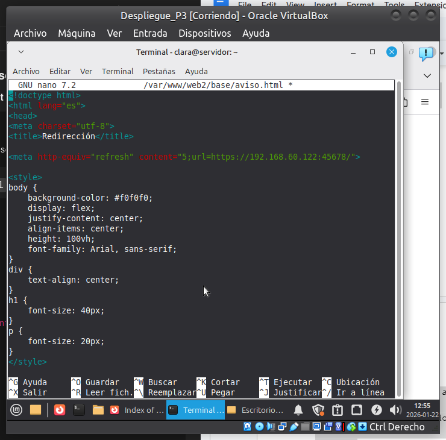This screenshot has width=446, height=440.
Task: Click the Terminal taskbar button
Action: click(196, 410)
